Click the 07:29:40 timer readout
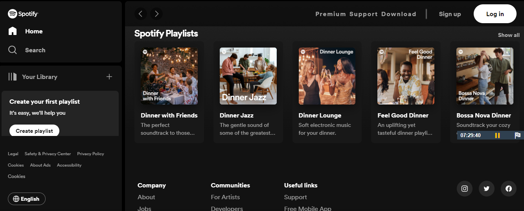This screenshot has height=211, width=524. pos(470,135)
